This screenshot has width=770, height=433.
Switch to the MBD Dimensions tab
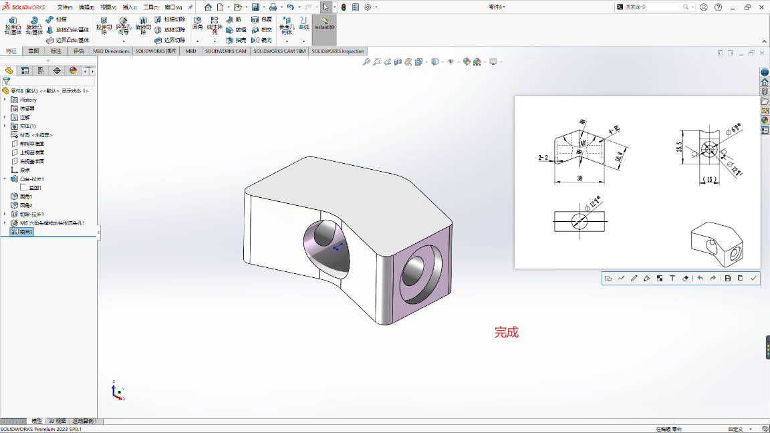[x=111, y=51]
